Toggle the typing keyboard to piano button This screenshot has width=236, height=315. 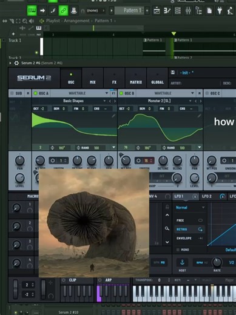tap(32, 10)
